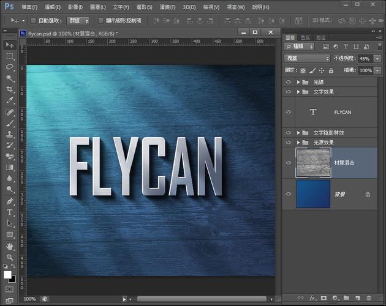Select the Gradient tool
The height and width of the screenshot is (306, 386).
10,167
